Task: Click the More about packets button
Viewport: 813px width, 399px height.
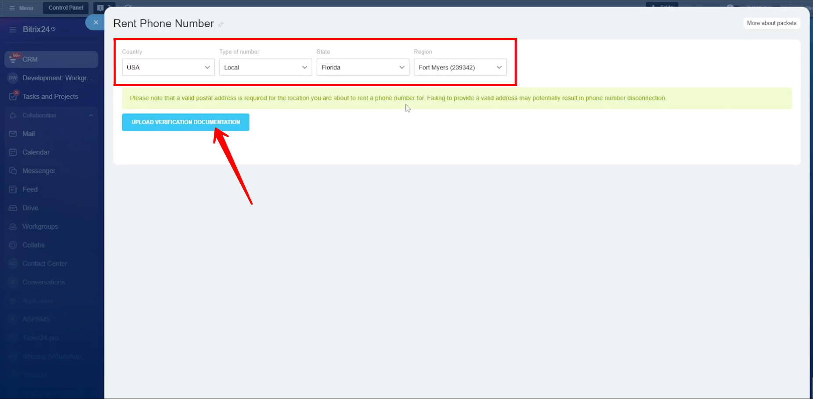Action: click(771, 23)
